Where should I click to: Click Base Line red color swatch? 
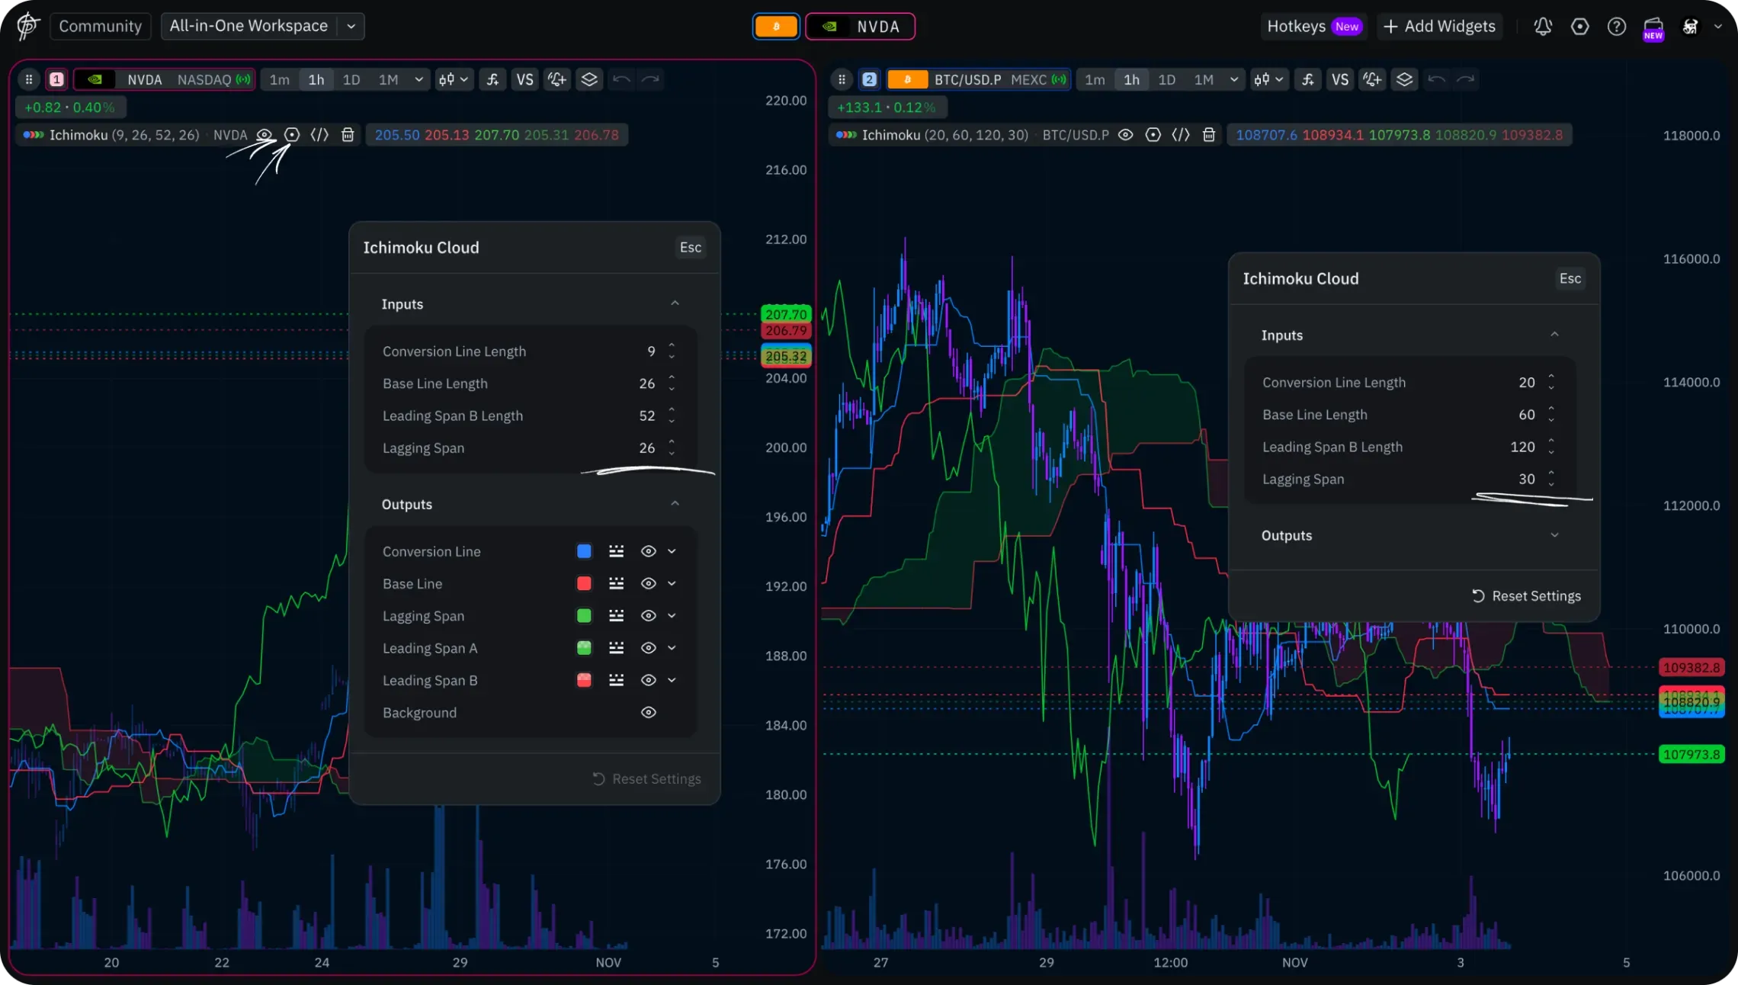click(584, 583)
